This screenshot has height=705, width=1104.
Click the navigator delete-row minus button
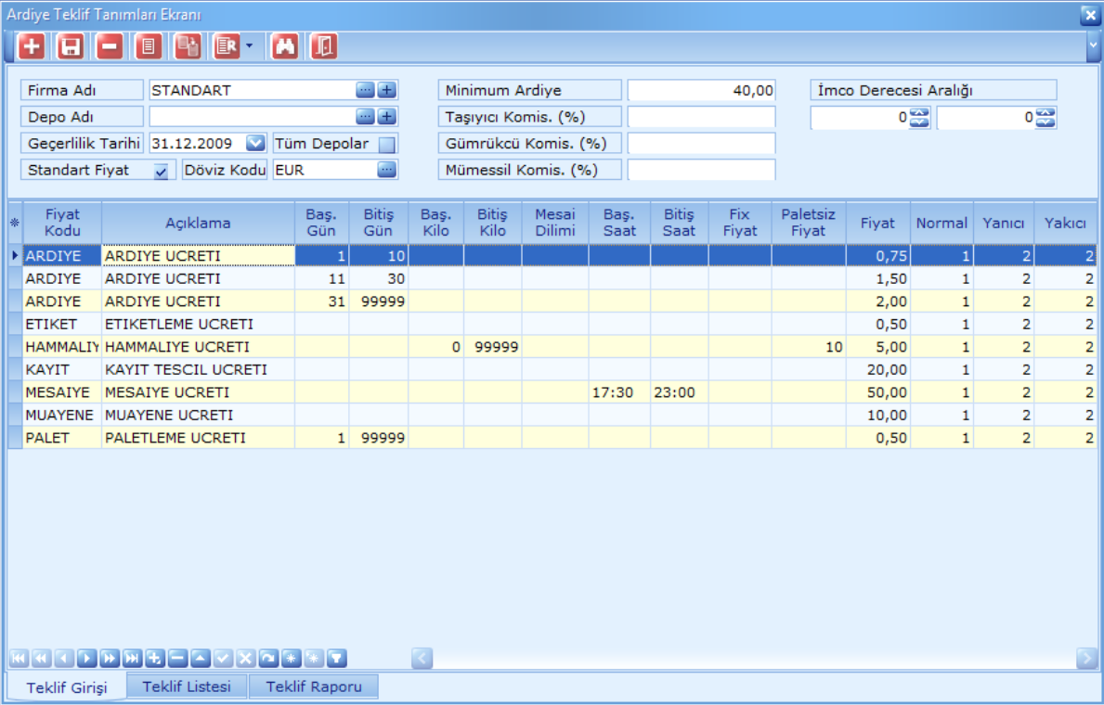click(x=177, y=659)
